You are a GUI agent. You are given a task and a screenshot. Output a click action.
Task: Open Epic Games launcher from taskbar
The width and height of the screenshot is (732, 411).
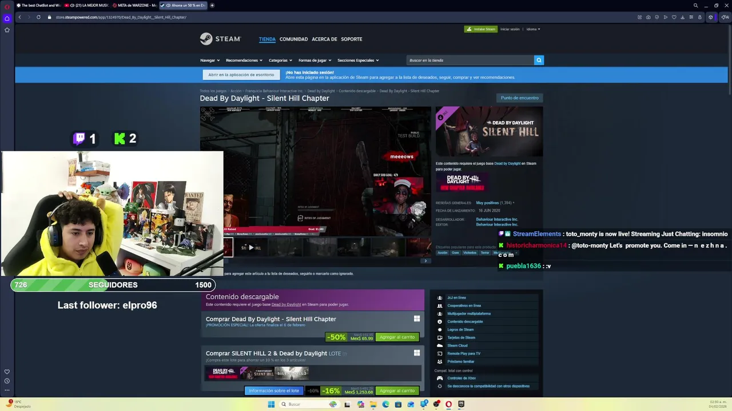pyautogui.click(x=462, y=404)
